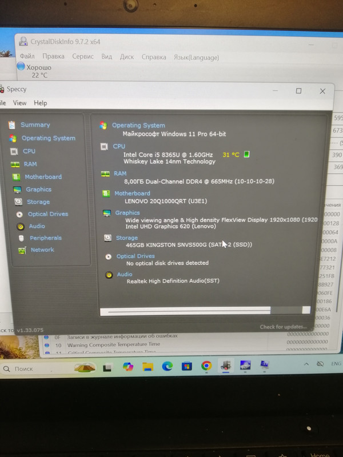This screenshot has height=457, width=343.
Task: Open Microsoft Store from the taskbar
Action: pyautogui.click(x=187, y=366)
